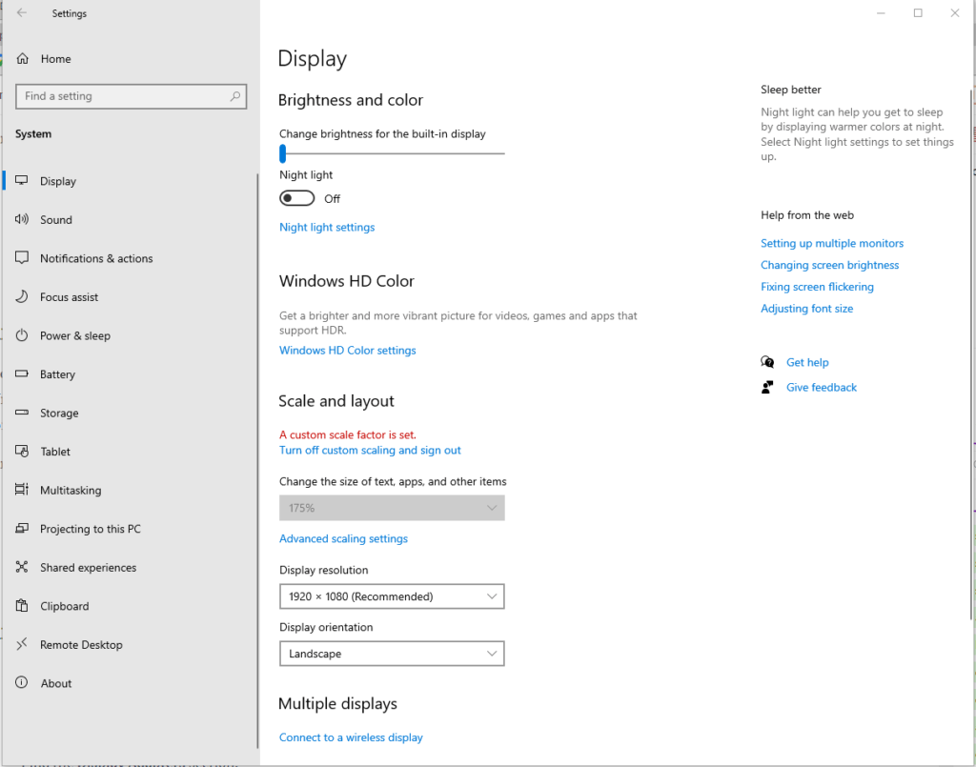Click inside the Find a setting box

[131, 96]
